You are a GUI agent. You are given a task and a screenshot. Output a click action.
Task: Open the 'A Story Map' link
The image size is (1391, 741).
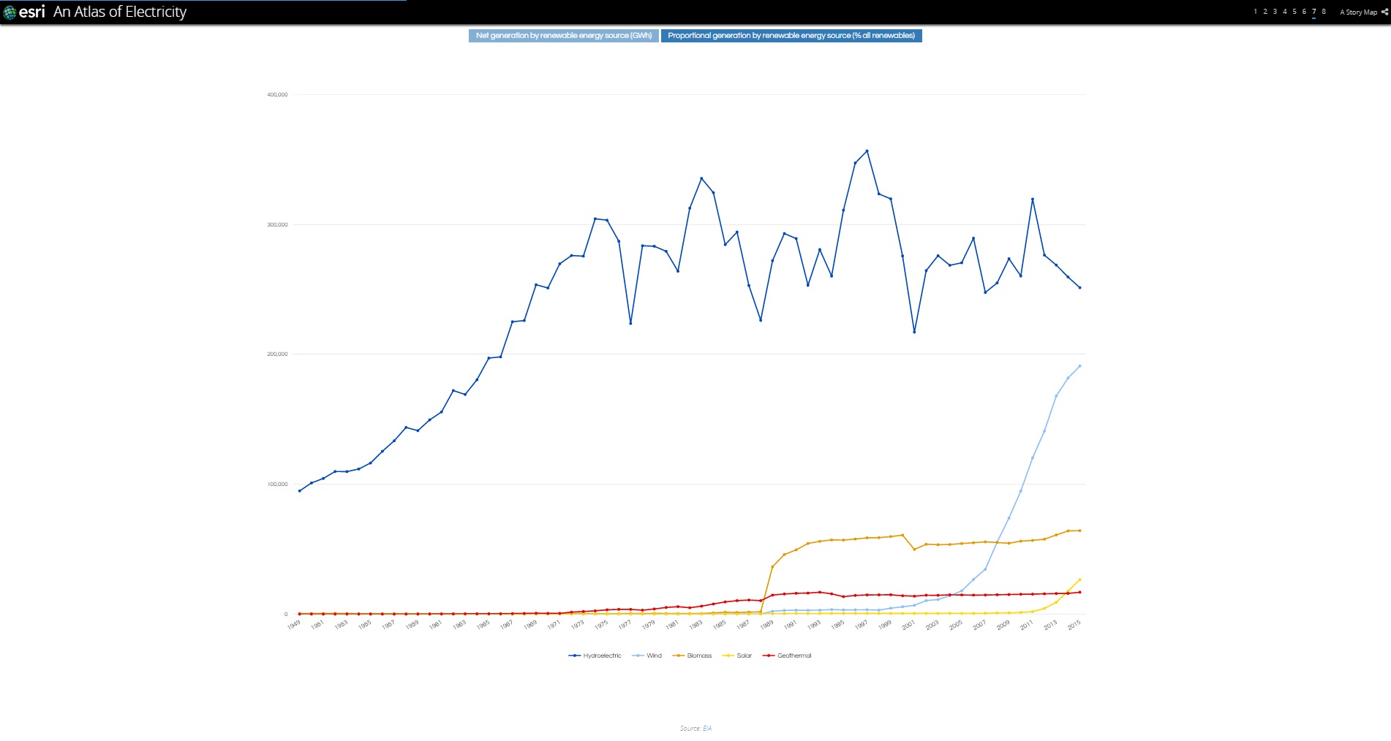point(1358,12)
